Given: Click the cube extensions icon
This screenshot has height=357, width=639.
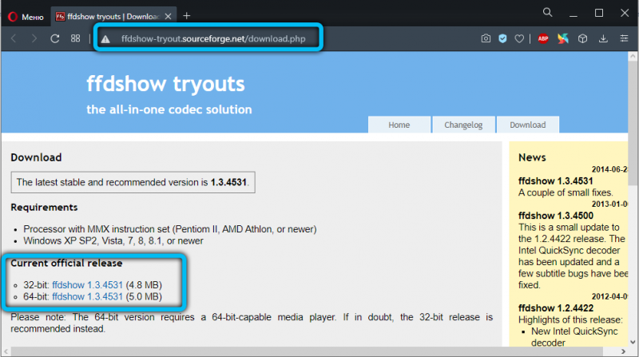Looking at the screenshot, I should (x=583, y=38).
